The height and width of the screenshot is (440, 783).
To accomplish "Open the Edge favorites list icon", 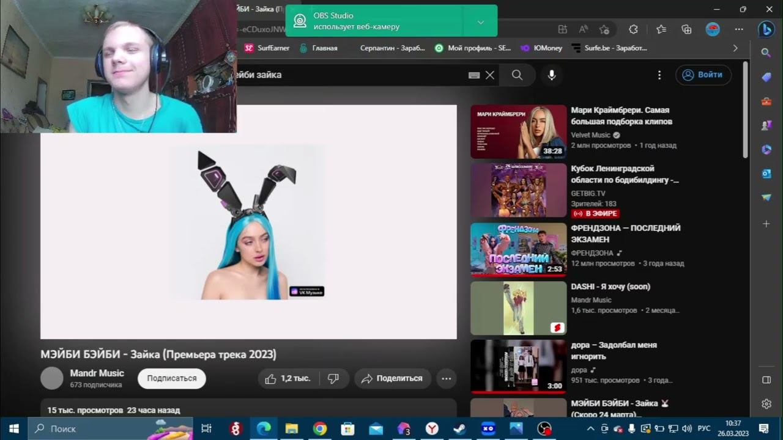I will [661, 29].
